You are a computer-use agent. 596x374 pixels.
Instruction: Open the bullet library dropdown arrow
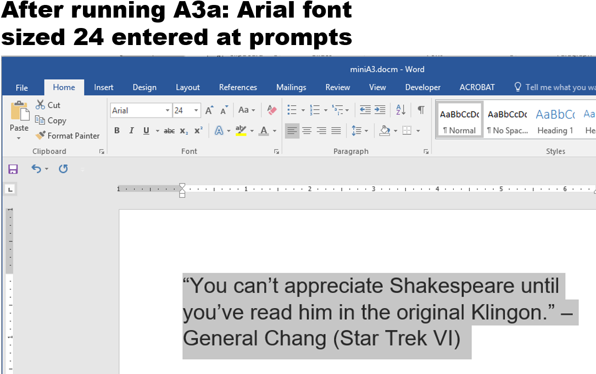click(x=303, y=110)
